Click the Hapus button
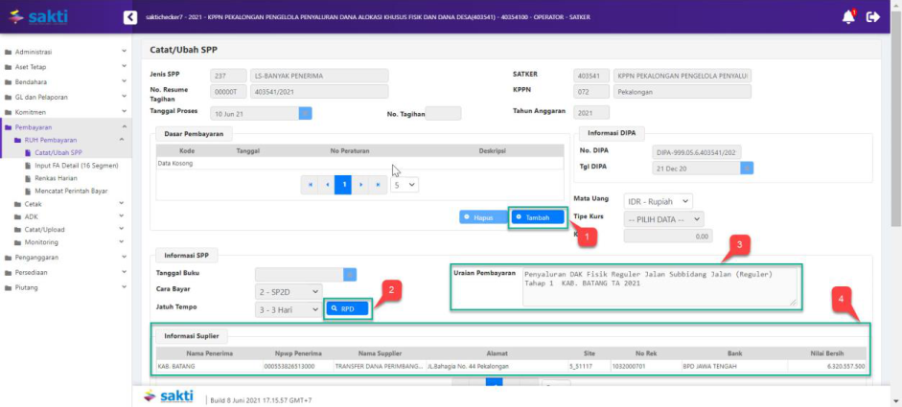 click(482, 217)
